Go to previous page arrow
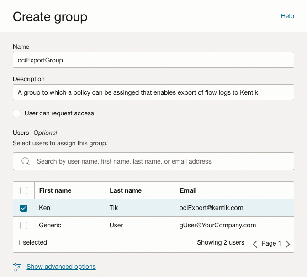 [255, 244]
